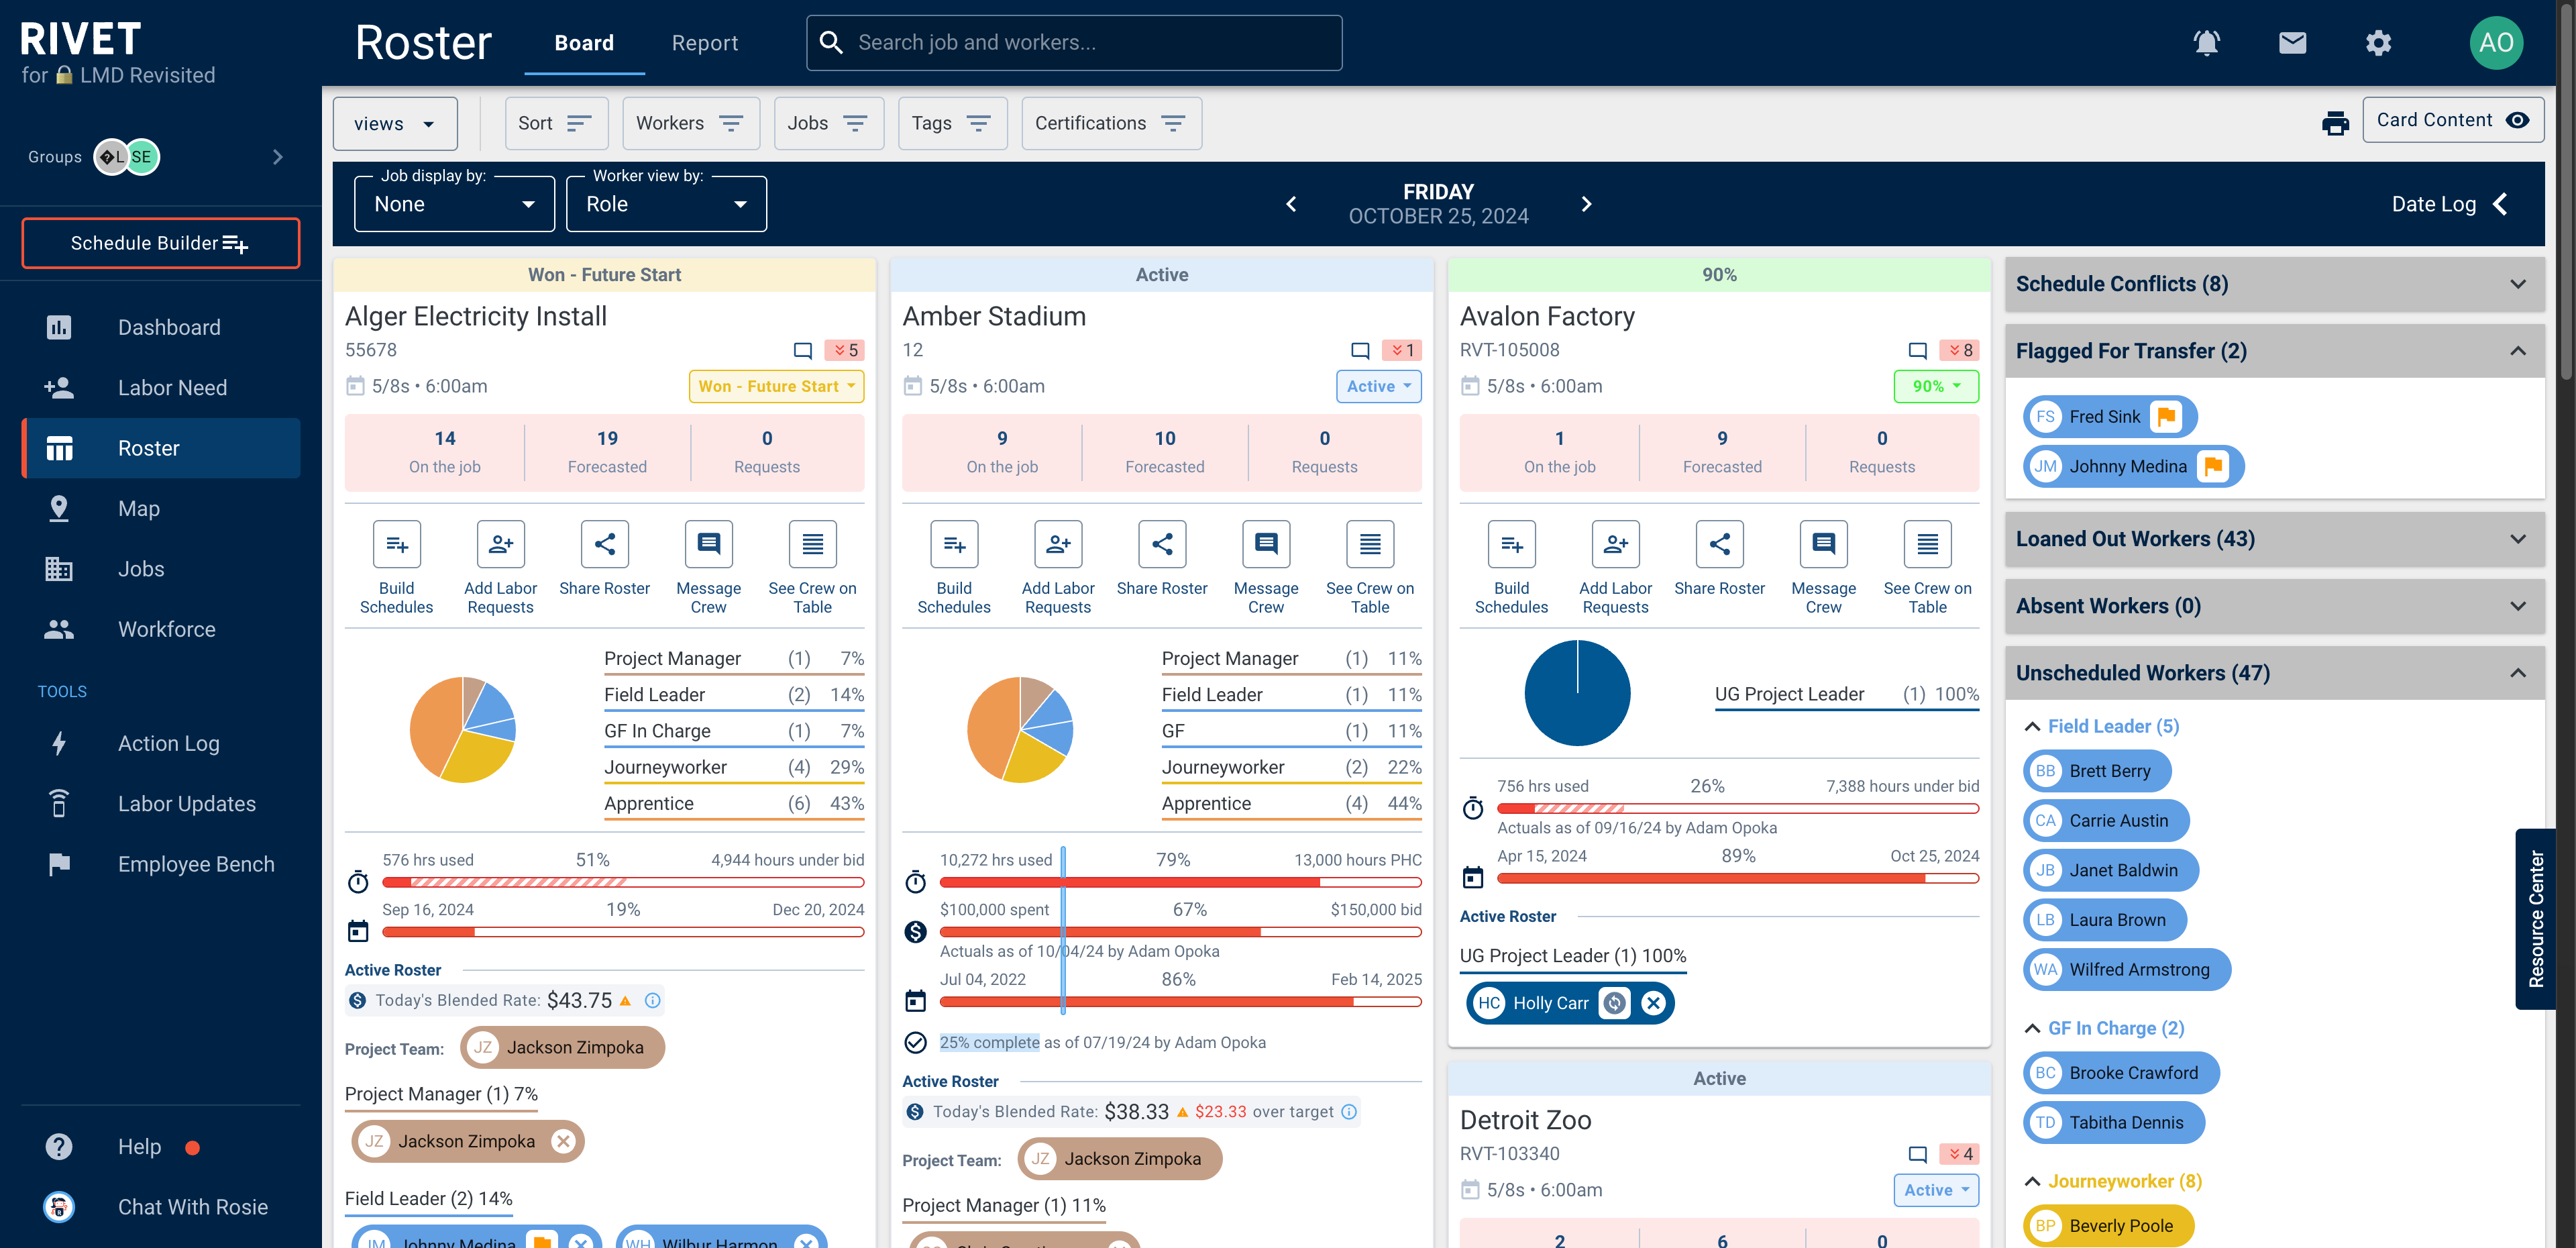This screenshot has width=2576, height=1248.
Task: Open the Resource Center tab
Action: click(x=2536, y=919)
